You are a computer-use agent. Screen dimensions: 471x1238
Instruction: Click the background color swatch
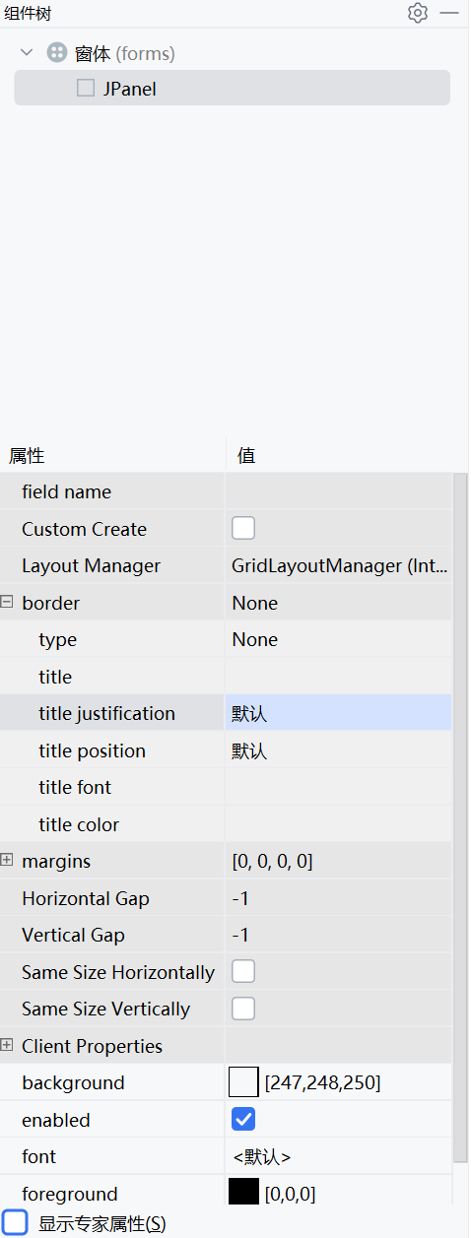(243, 1082)
